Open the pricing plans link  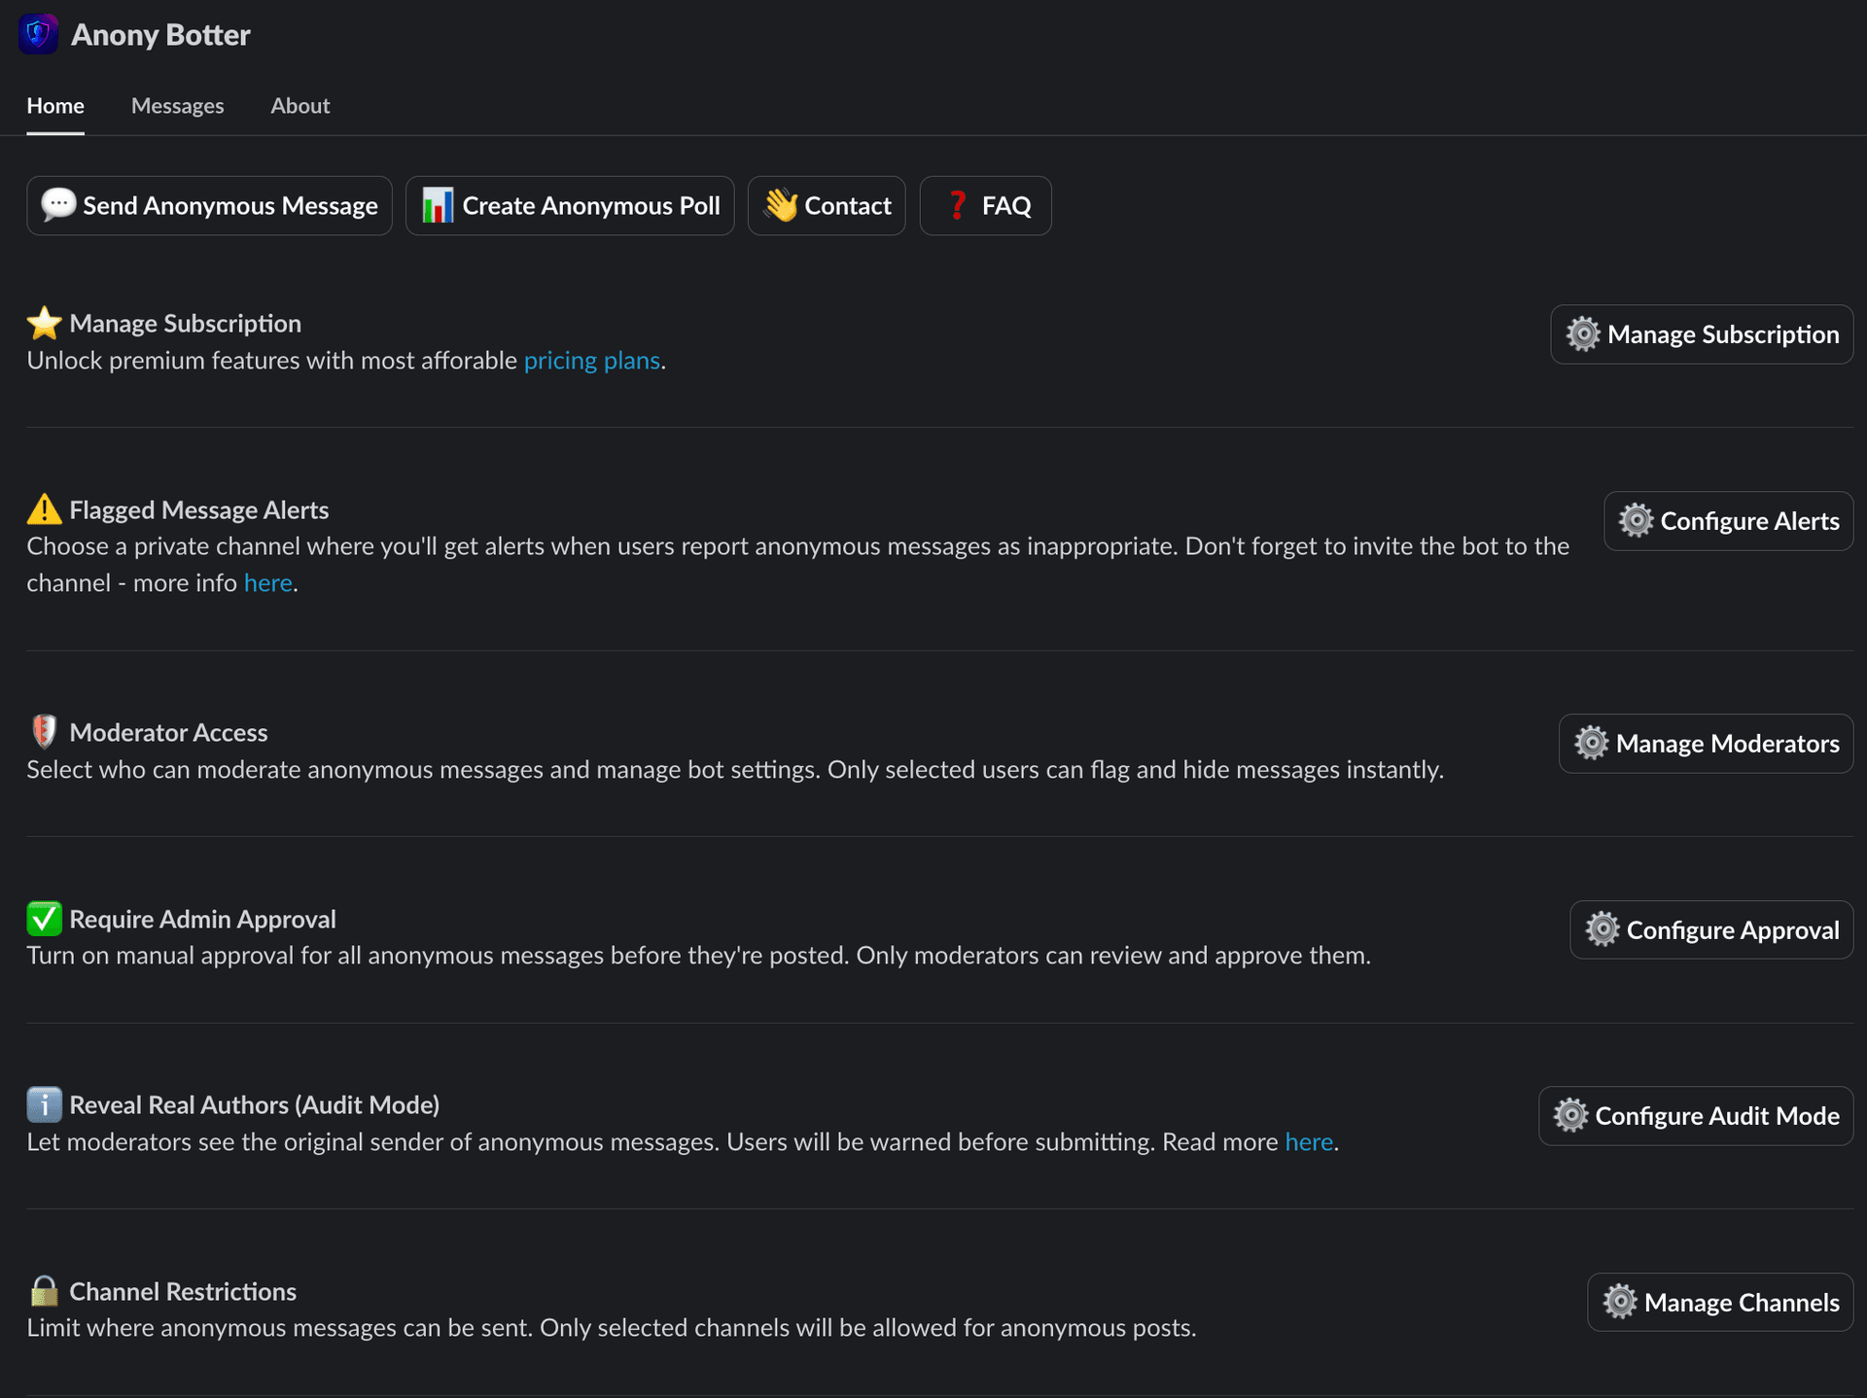(x=591, y=360)
